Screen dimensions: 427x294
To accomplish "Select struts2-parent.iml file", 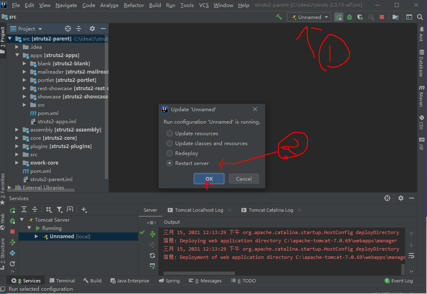I will 51,179.
